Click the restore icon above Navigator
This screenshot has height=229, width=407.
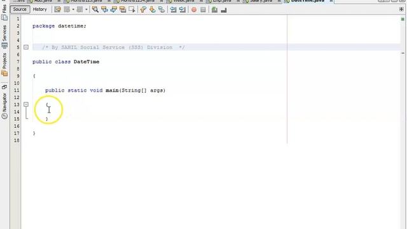pos(4,87)
